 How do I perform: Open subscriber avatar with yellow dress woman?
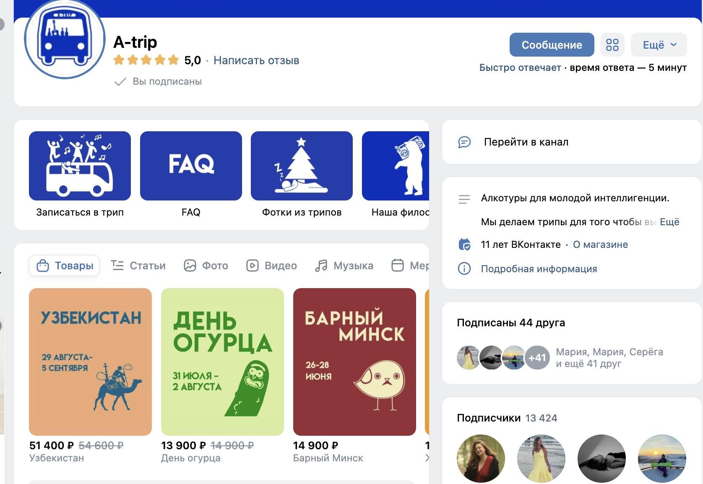tap(541, 458)
